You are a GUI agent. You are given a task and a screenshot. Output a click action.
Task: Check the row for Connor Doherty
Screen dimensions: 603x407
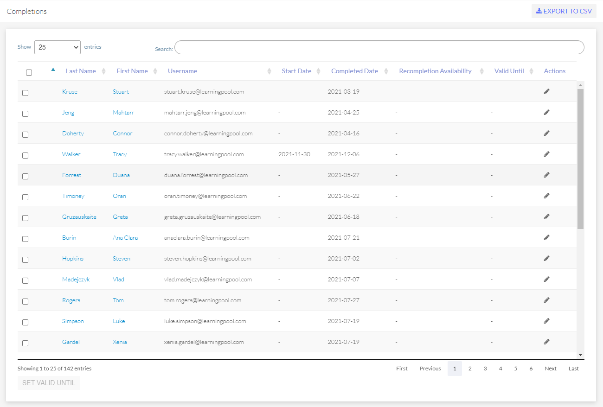point(25,134)
